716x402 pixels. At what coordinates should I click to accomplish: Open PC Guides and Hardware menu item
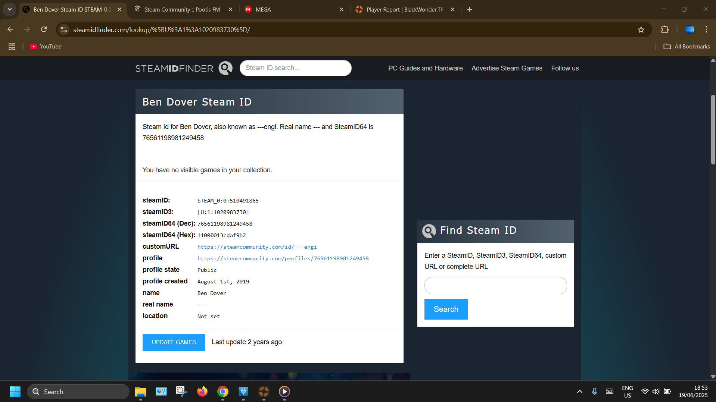click(425, 68)
